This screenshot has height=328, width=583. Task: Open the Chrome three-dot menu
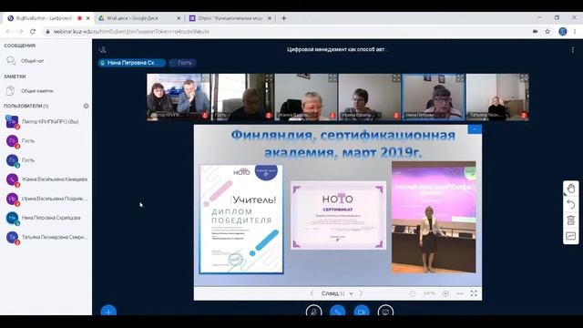point(575,32)
